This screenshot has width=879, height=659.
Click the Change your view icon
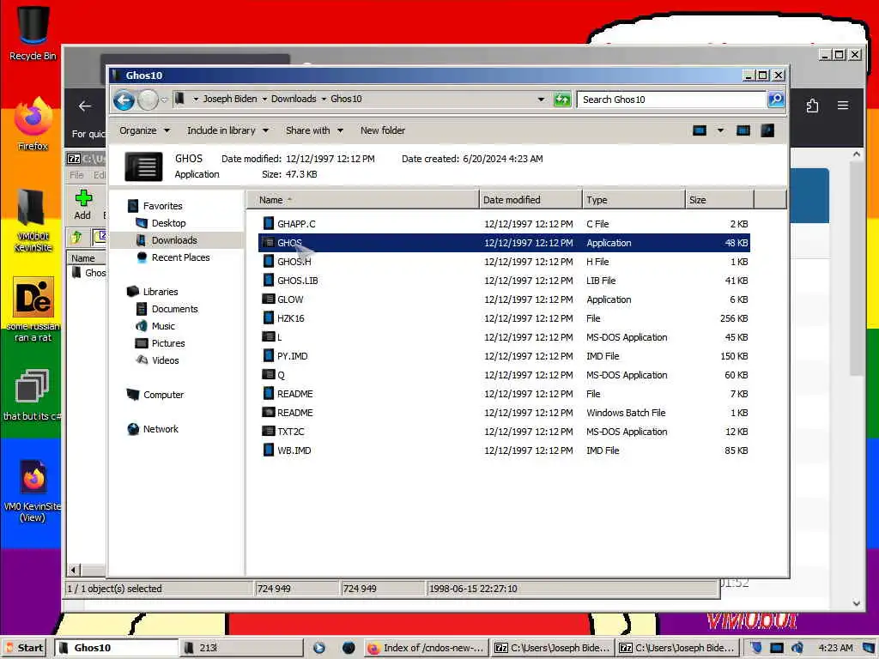[x=699, y=130]
